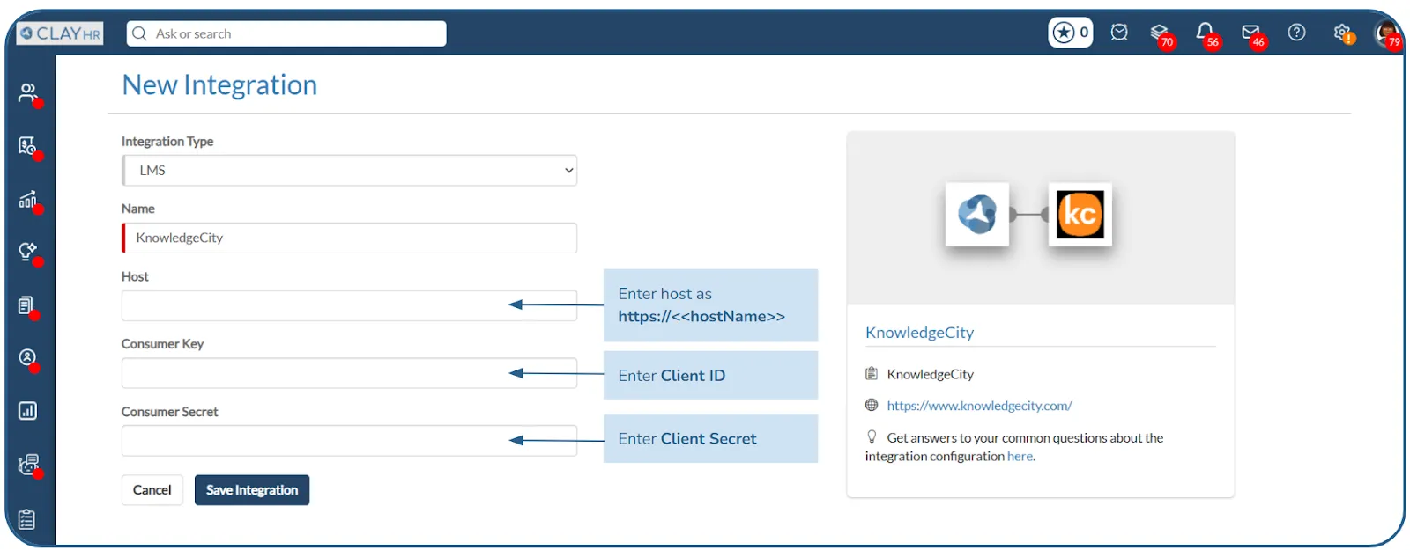Open the user avatar with badge 79
Viewport: 1410px width, 550px height.
1388,34
